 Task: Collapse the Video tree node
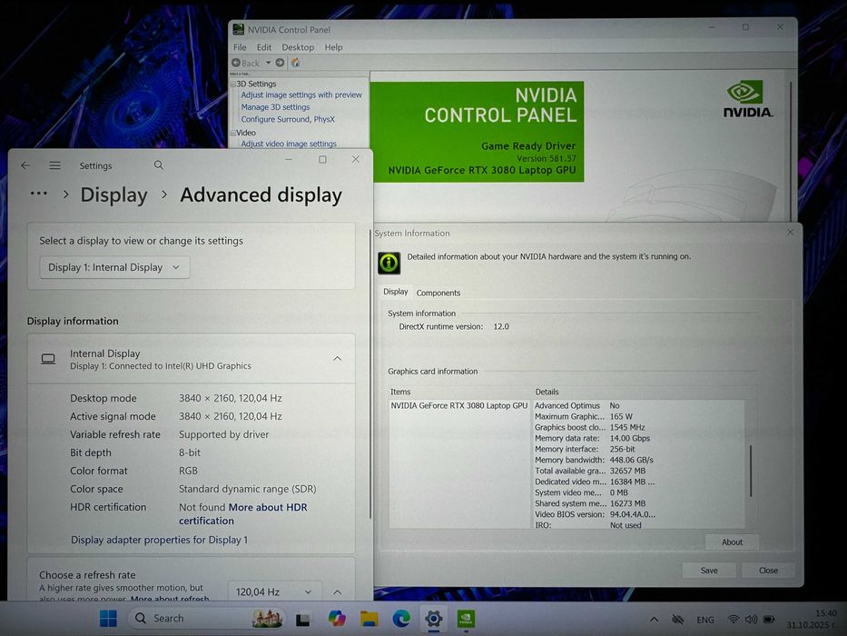click(x=233, y=133)
